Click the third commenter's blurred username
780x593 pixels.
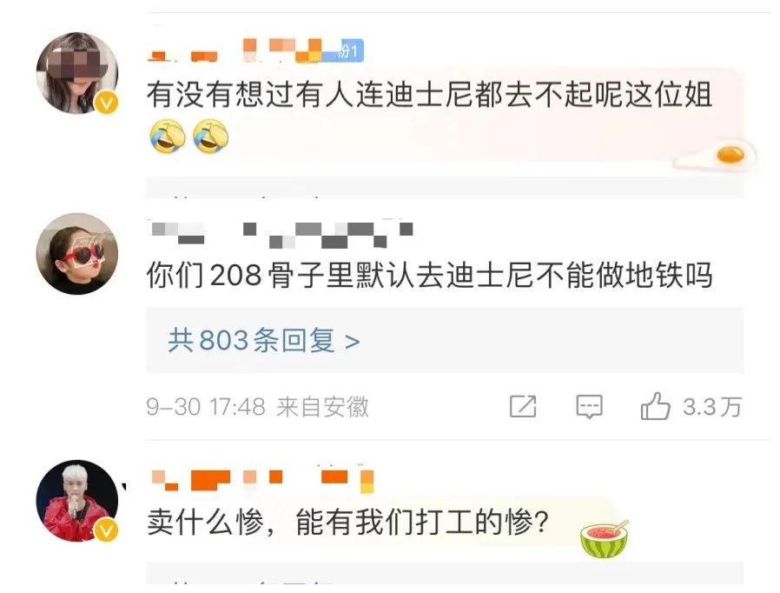[x=261, y=479]
